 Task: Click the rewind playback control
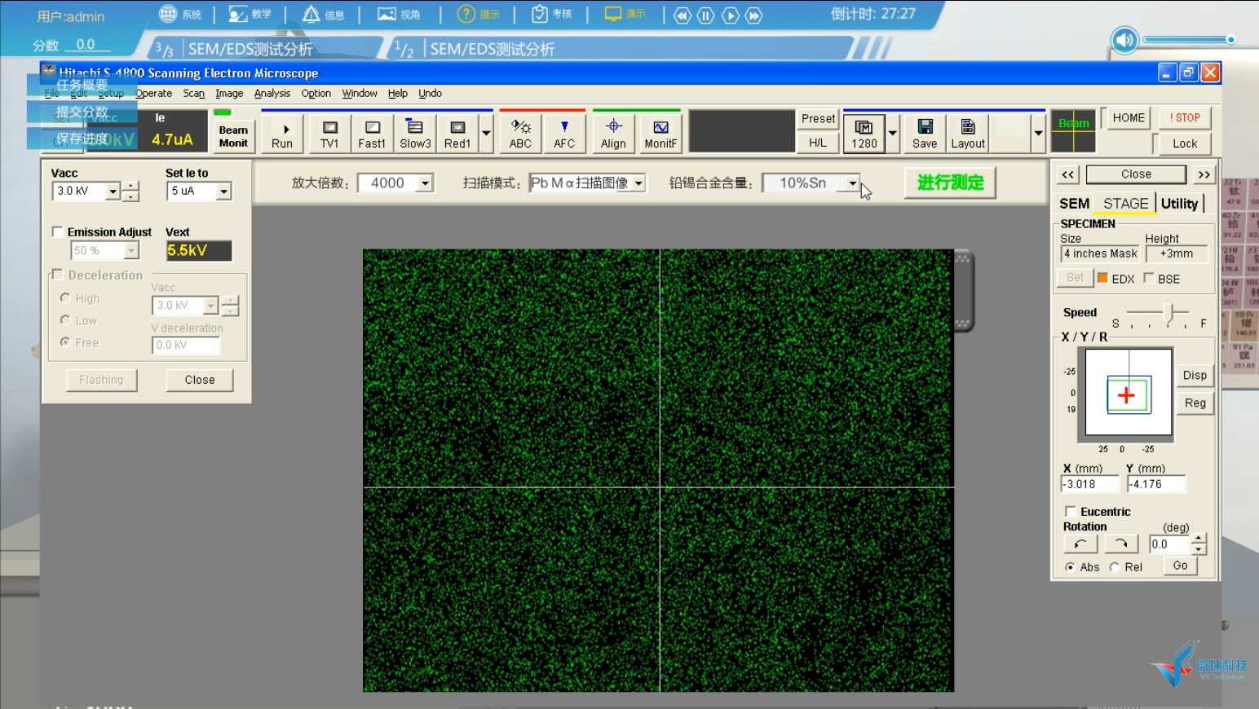coord(683,15)
